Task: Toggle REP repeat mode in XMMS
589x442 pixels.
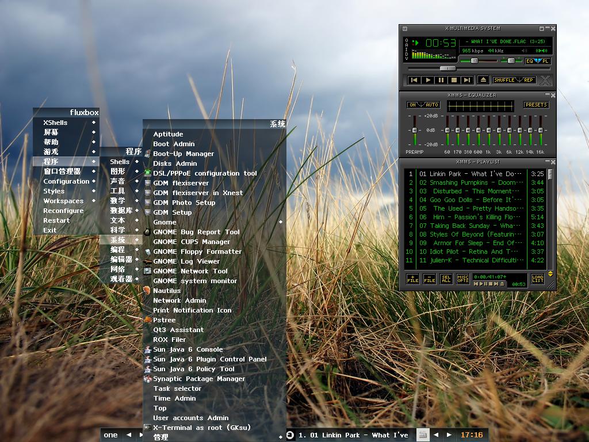Action: (528, 80)
